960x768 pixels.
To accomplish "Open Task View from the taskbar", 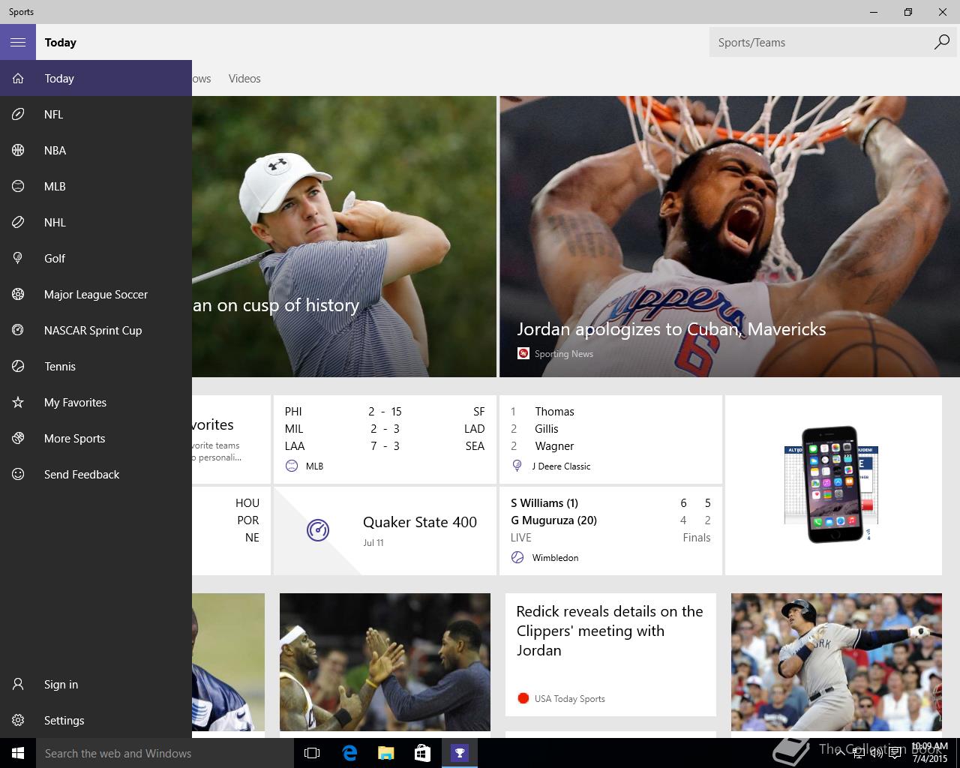I will (x=312, y=753).
